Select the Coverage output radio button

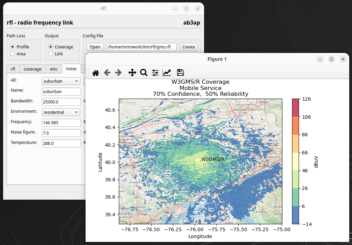[51, 47]
